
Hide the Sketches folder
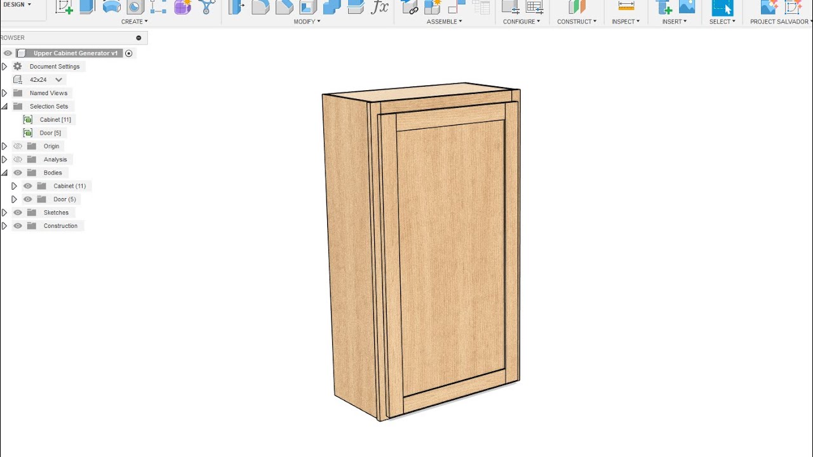click(x=18, y=213)
